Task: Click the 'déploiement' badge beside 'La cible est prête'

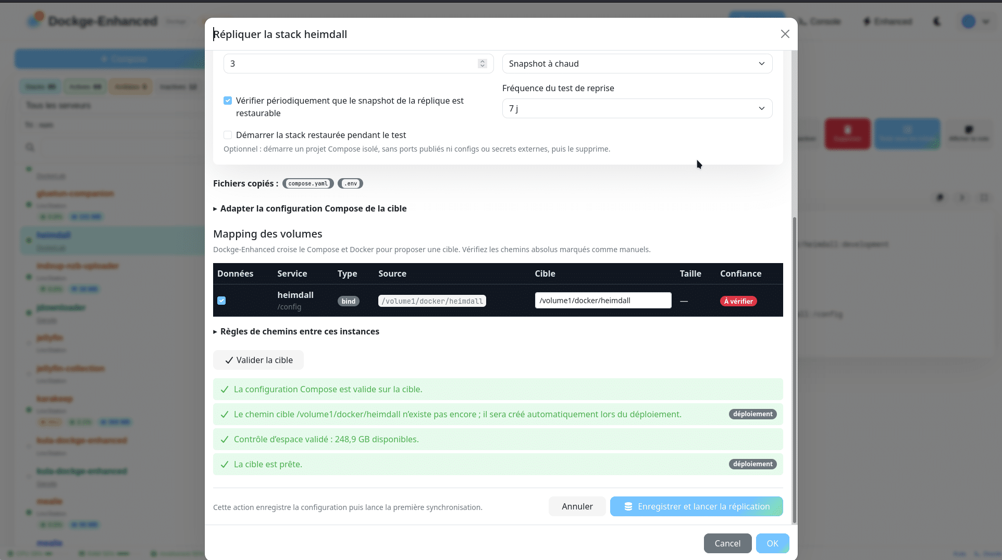Action: 753,464
